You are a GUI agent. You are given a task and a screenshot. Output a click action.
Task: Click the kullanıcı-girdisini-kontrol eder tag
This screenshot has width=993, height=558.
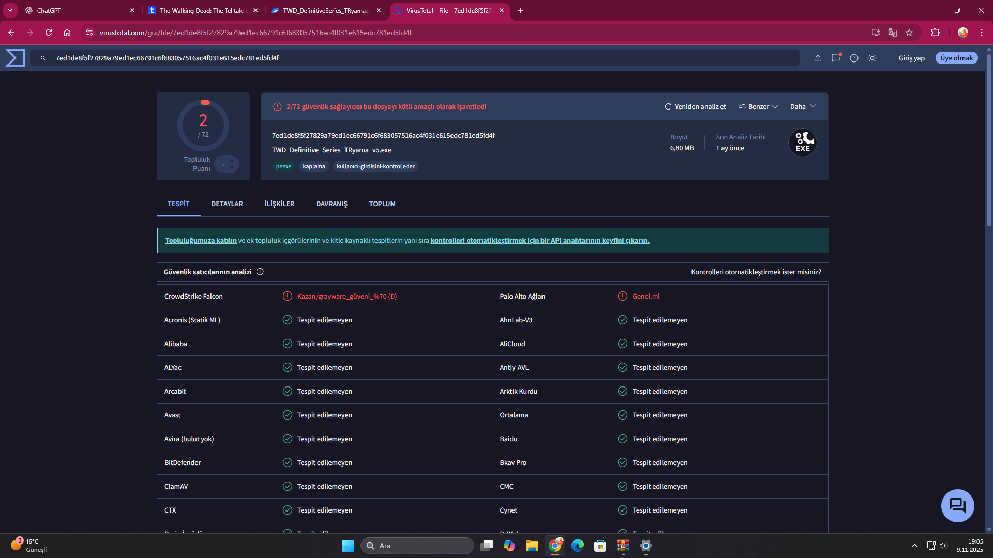coord(375,166)
